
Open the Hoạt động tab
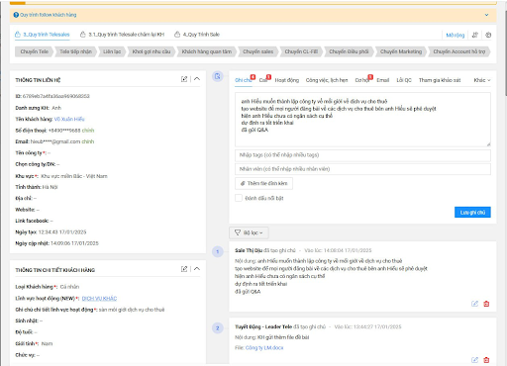(287, 80)
